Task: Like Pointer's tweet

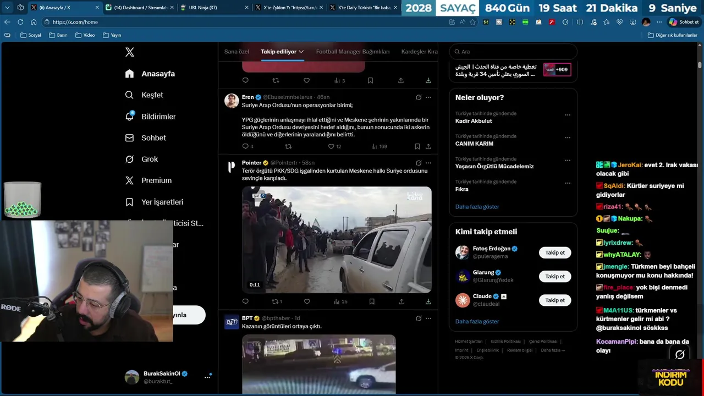Action: pos(307,301)
